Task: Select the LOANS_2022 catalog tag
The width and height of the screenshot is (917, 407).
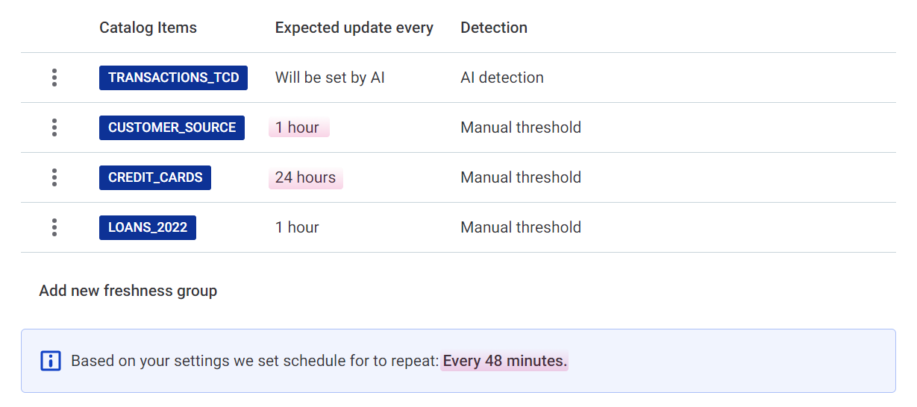Action: (x=148, y=227)
